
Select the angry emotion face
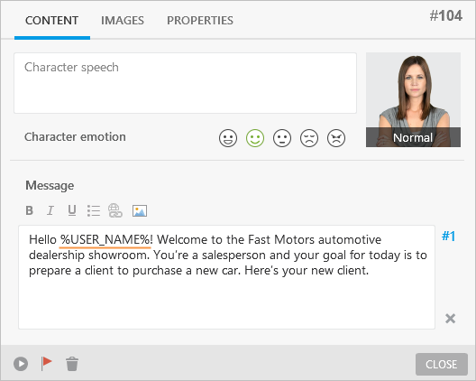(x=336, y=138)
